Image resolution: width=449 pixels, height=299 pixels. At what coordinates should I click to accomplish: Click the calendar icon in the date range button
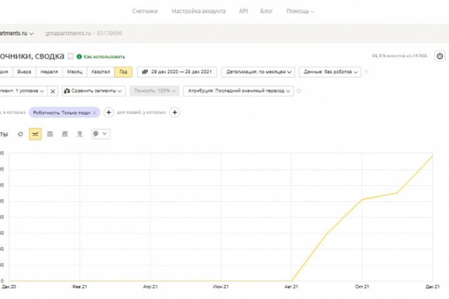coord(145,72)
